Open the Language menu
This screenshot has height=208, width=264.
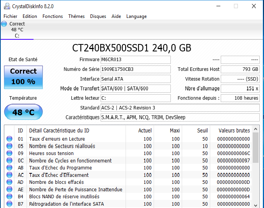pos(136,16)
